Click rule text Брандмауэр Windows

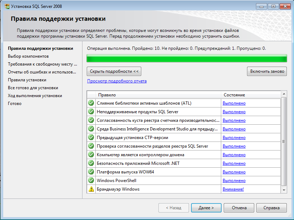[118, 189]
